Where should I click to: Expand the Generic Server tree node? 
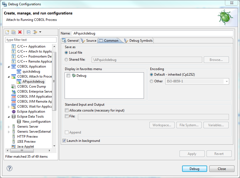click(9, 127)
